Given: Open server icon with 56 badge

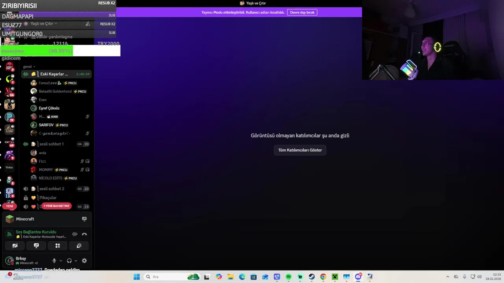Looking at the screenshot, I should tap(9, 92).
